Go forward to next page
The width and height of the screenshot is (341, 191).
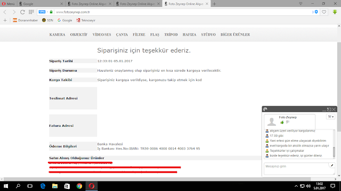pyautogui.click(x=14, y=12)
